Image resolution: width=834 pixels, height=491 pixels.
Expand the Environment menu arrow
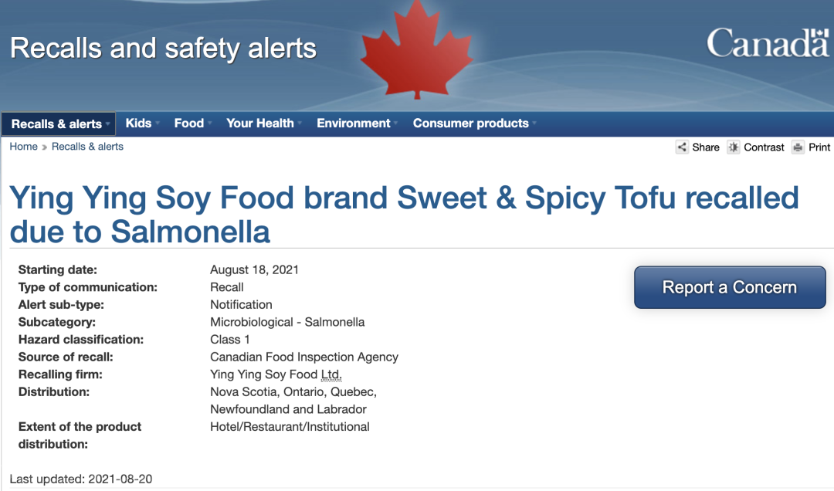(396, 124)
